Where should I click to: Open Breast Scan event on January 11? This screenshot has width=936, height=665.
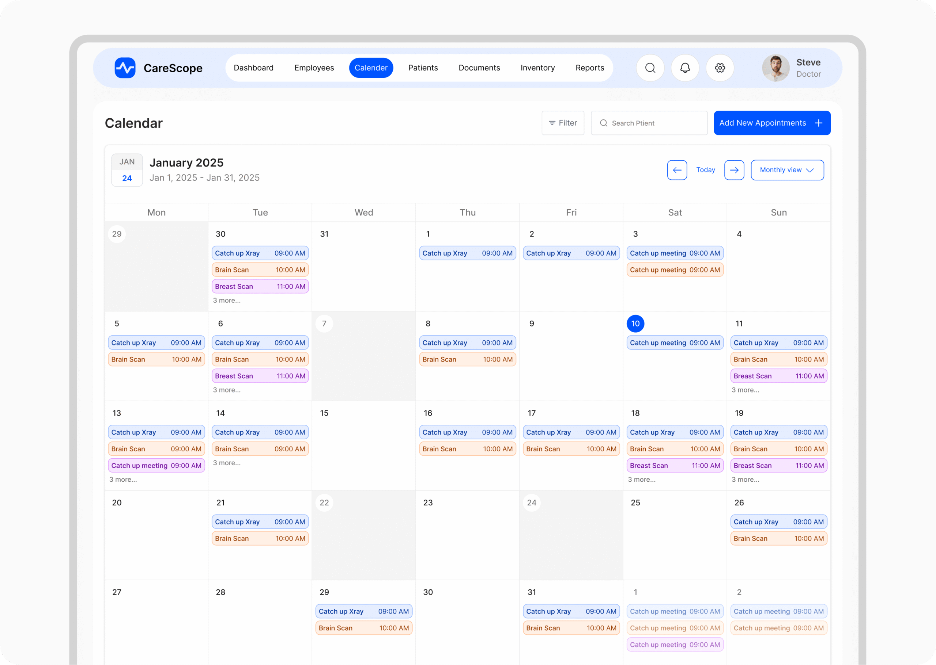pyautogui.click(x=778, y=376)
